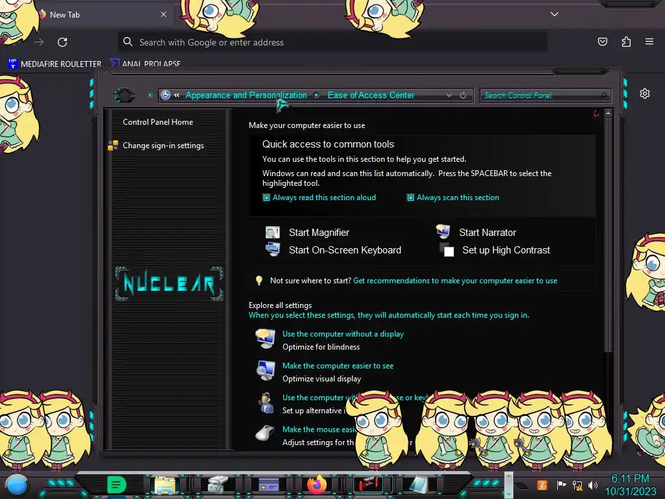
Task: Open the clock showing 6:11 PM
Action: pyautogui.click(x=630, y=485)
